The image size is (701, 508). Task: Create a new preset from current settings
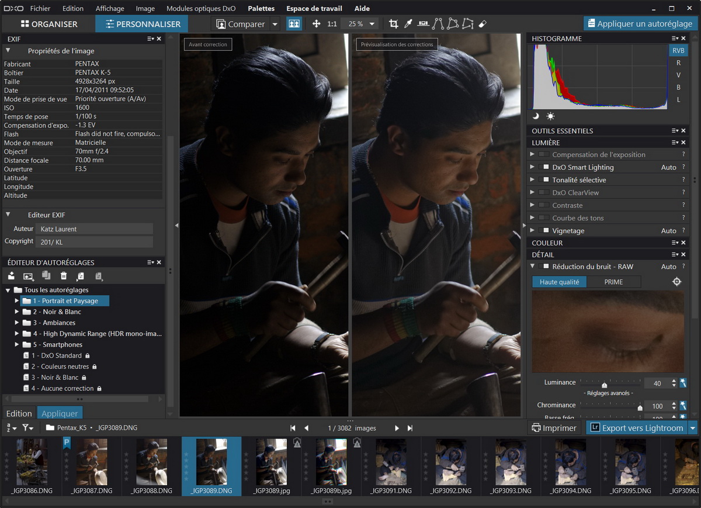pos(29,276)
